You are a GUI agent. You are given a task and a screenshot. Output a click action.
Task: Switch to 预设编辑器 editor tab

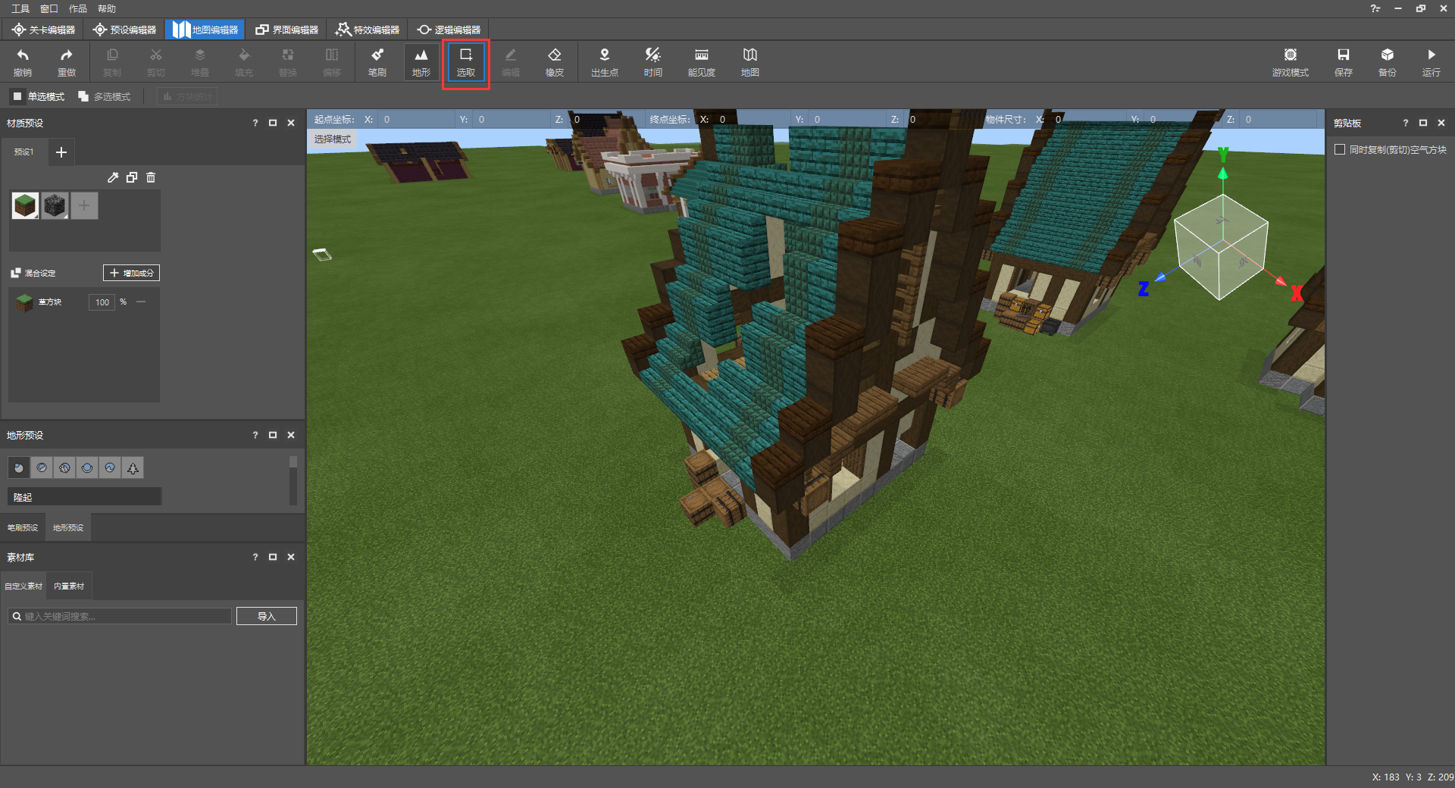click(124, 30)
